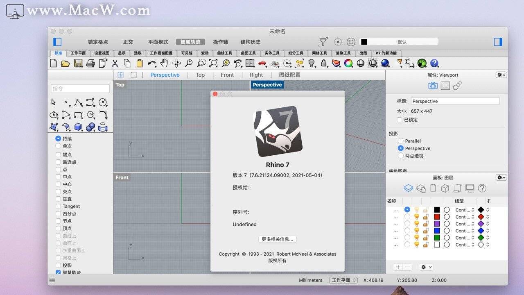This screenshot has width=524, height=295.
Task: Select the Circle tool in sidebar
Action: point(103,102)
